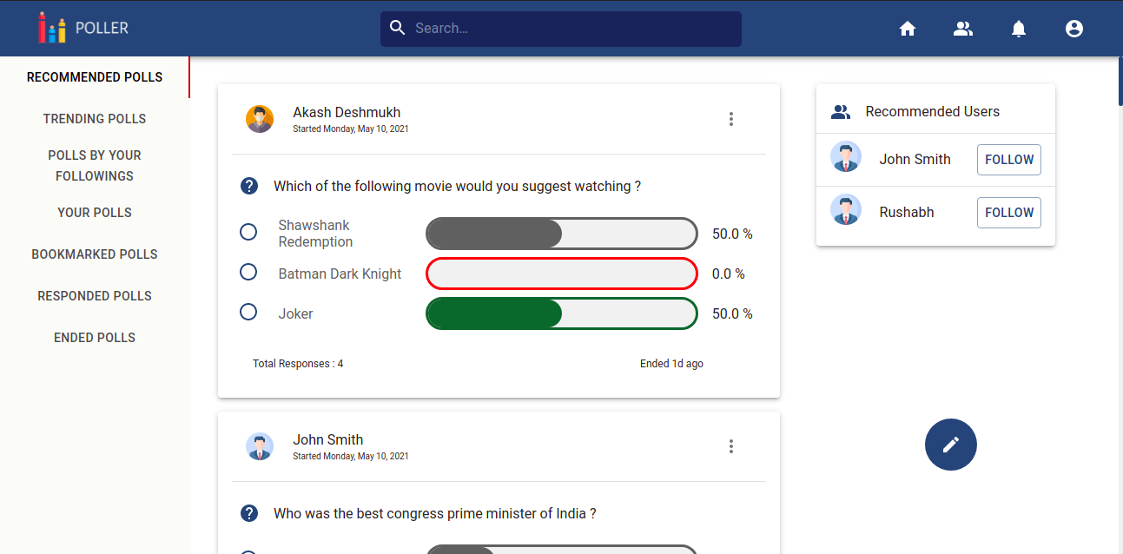Open the people/followers icon in header
This screenshot has height=554, width=1123.
click(963, 29)
